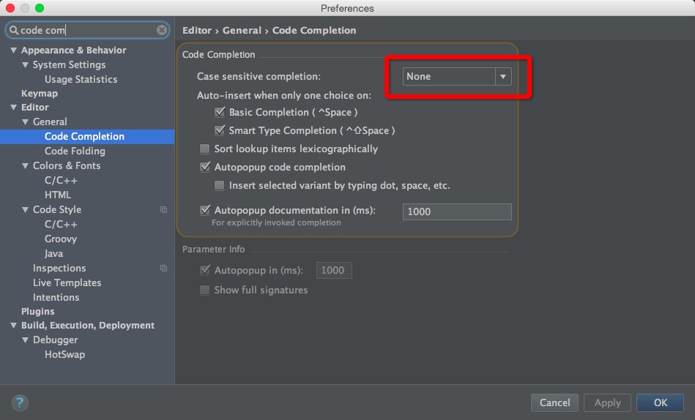
Task: Click the project-level icon beside Code Style
Action: tap(163, 210)
